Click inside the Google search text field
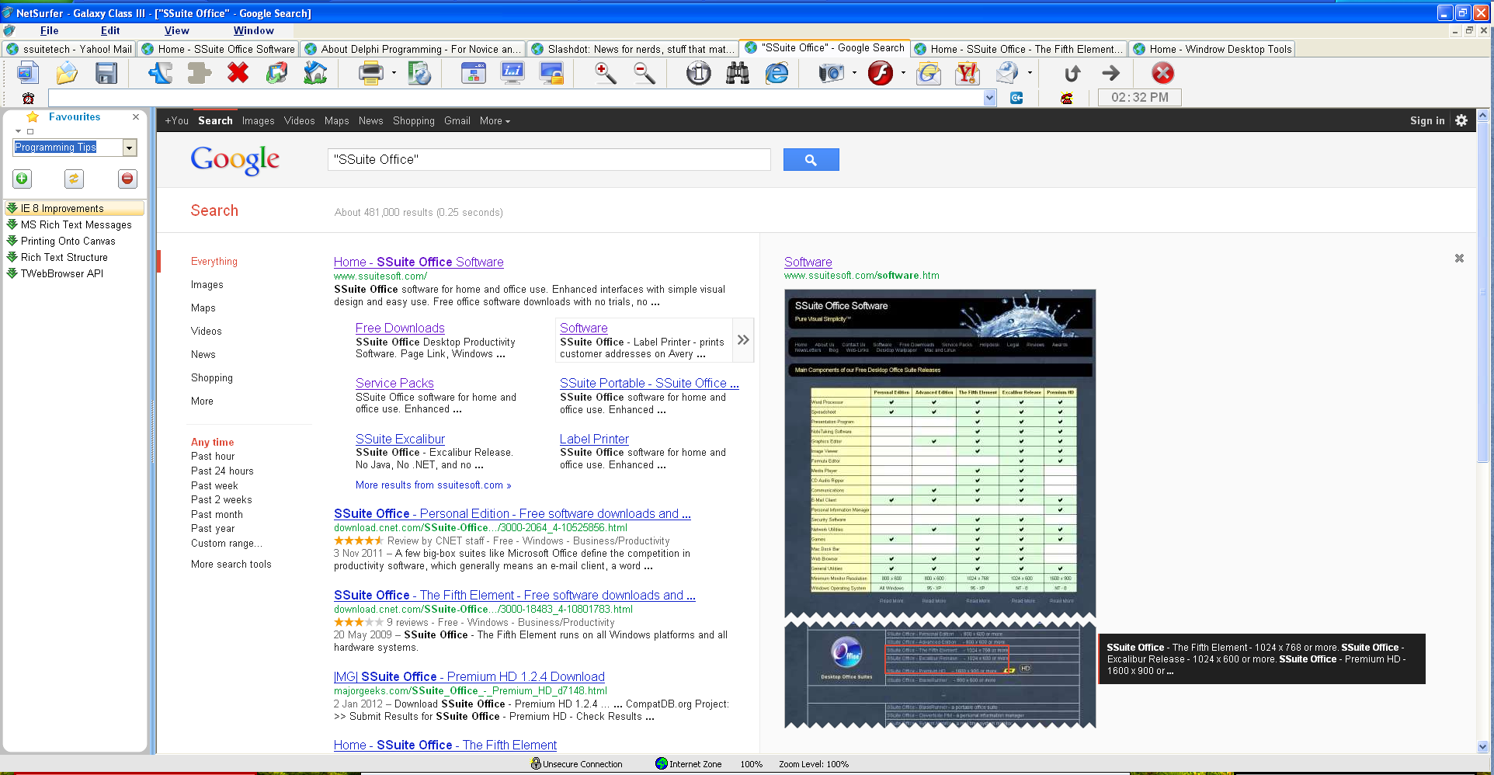This screenshot has width=1494, height=775. tap(548, 160)
